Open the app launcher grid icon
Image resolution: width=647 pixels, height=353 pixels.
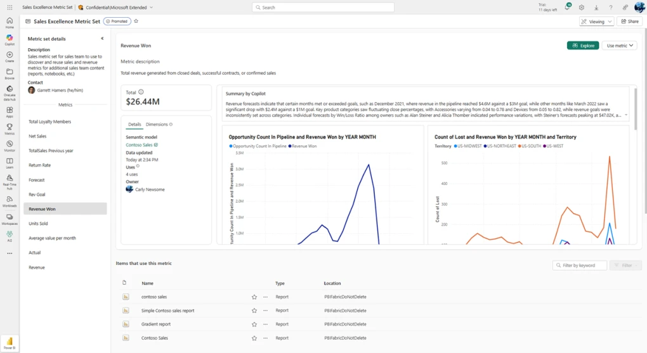(10, 8)
